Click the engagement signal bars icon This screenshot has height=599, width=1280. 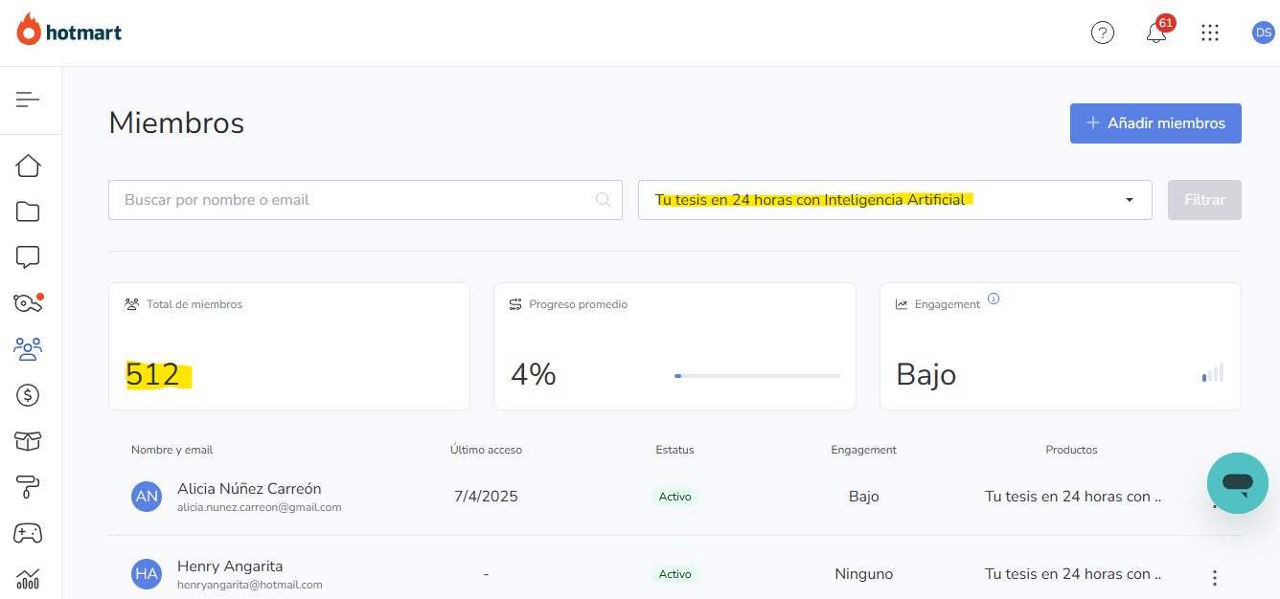pos(1213,373)
